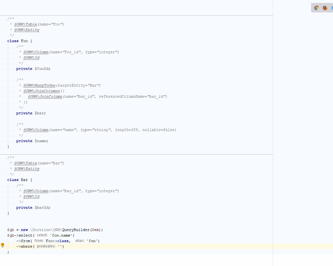Click \Doctrine\ORM\ namespace text
This screenshot has height=266, width=333.
(x=46, y=230)
